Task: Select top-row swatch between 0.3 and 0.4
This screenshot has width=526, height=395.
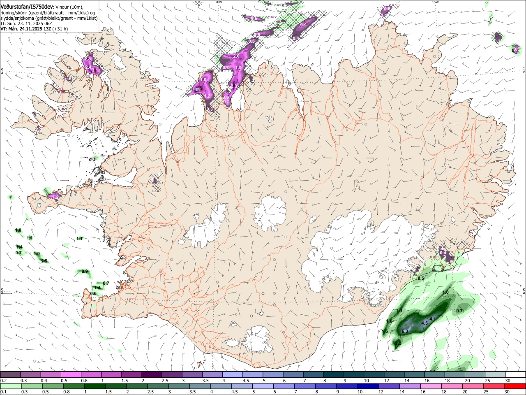Action: pyautogui.click(x=30, y=374)
